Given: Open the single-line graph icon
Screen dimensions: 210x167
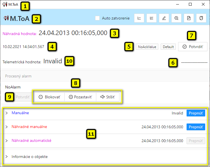Looking at the screenshot, I should (x=139, y=18).
